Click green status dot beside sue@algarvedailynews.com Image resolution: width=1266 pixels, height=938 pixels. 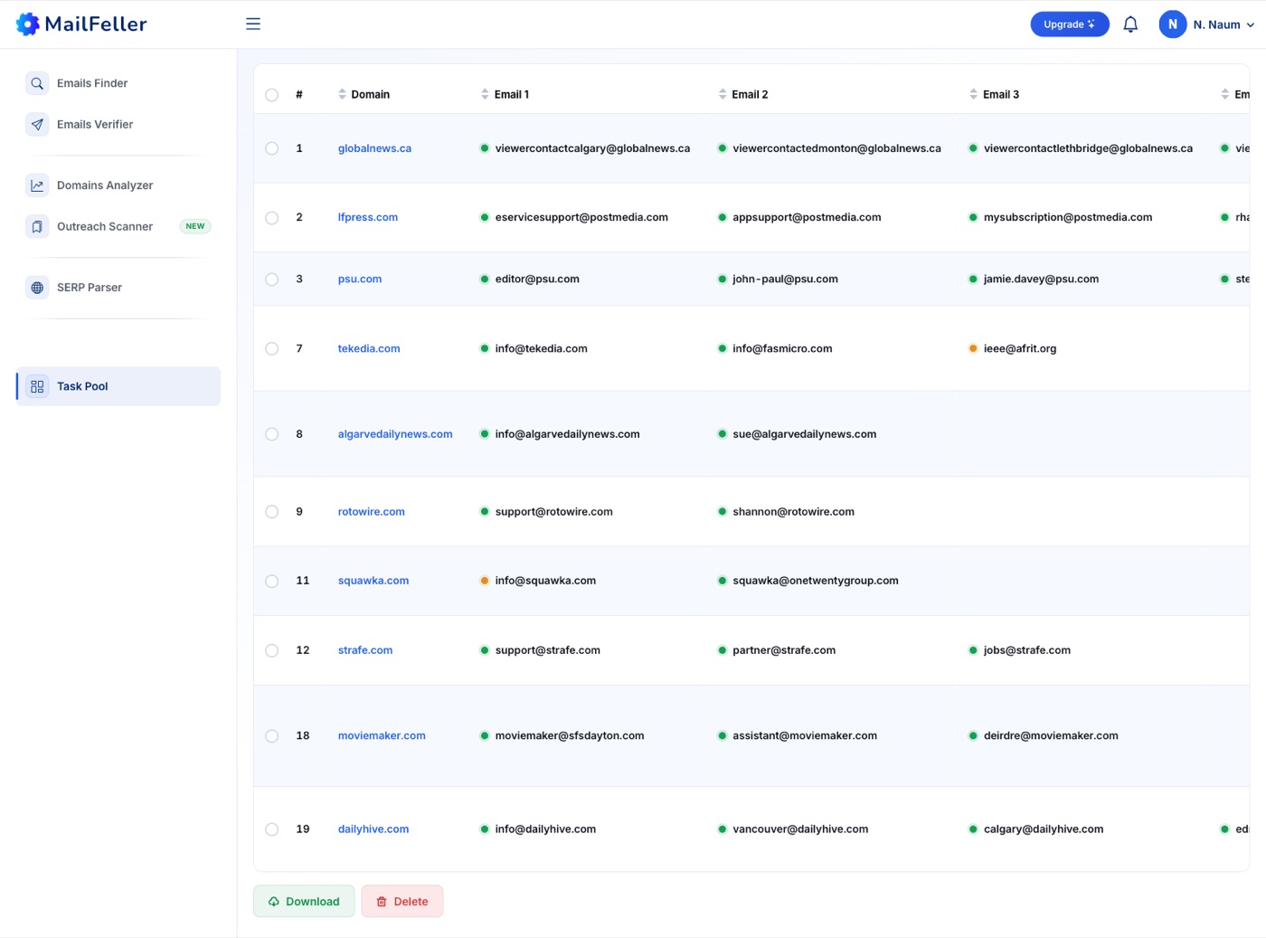722,434
